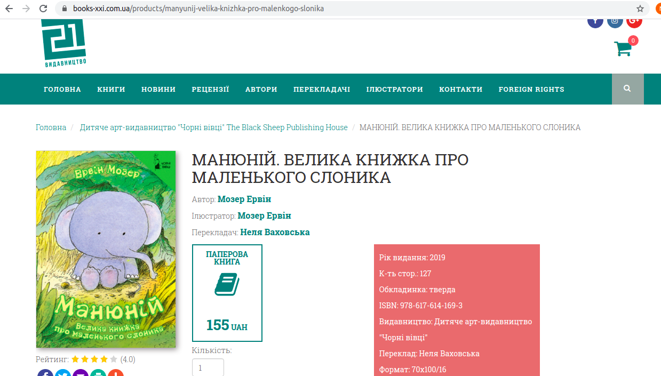Open the Перекладачі menu item
Viewport: 661px width, 376px height.
point(322,89)
